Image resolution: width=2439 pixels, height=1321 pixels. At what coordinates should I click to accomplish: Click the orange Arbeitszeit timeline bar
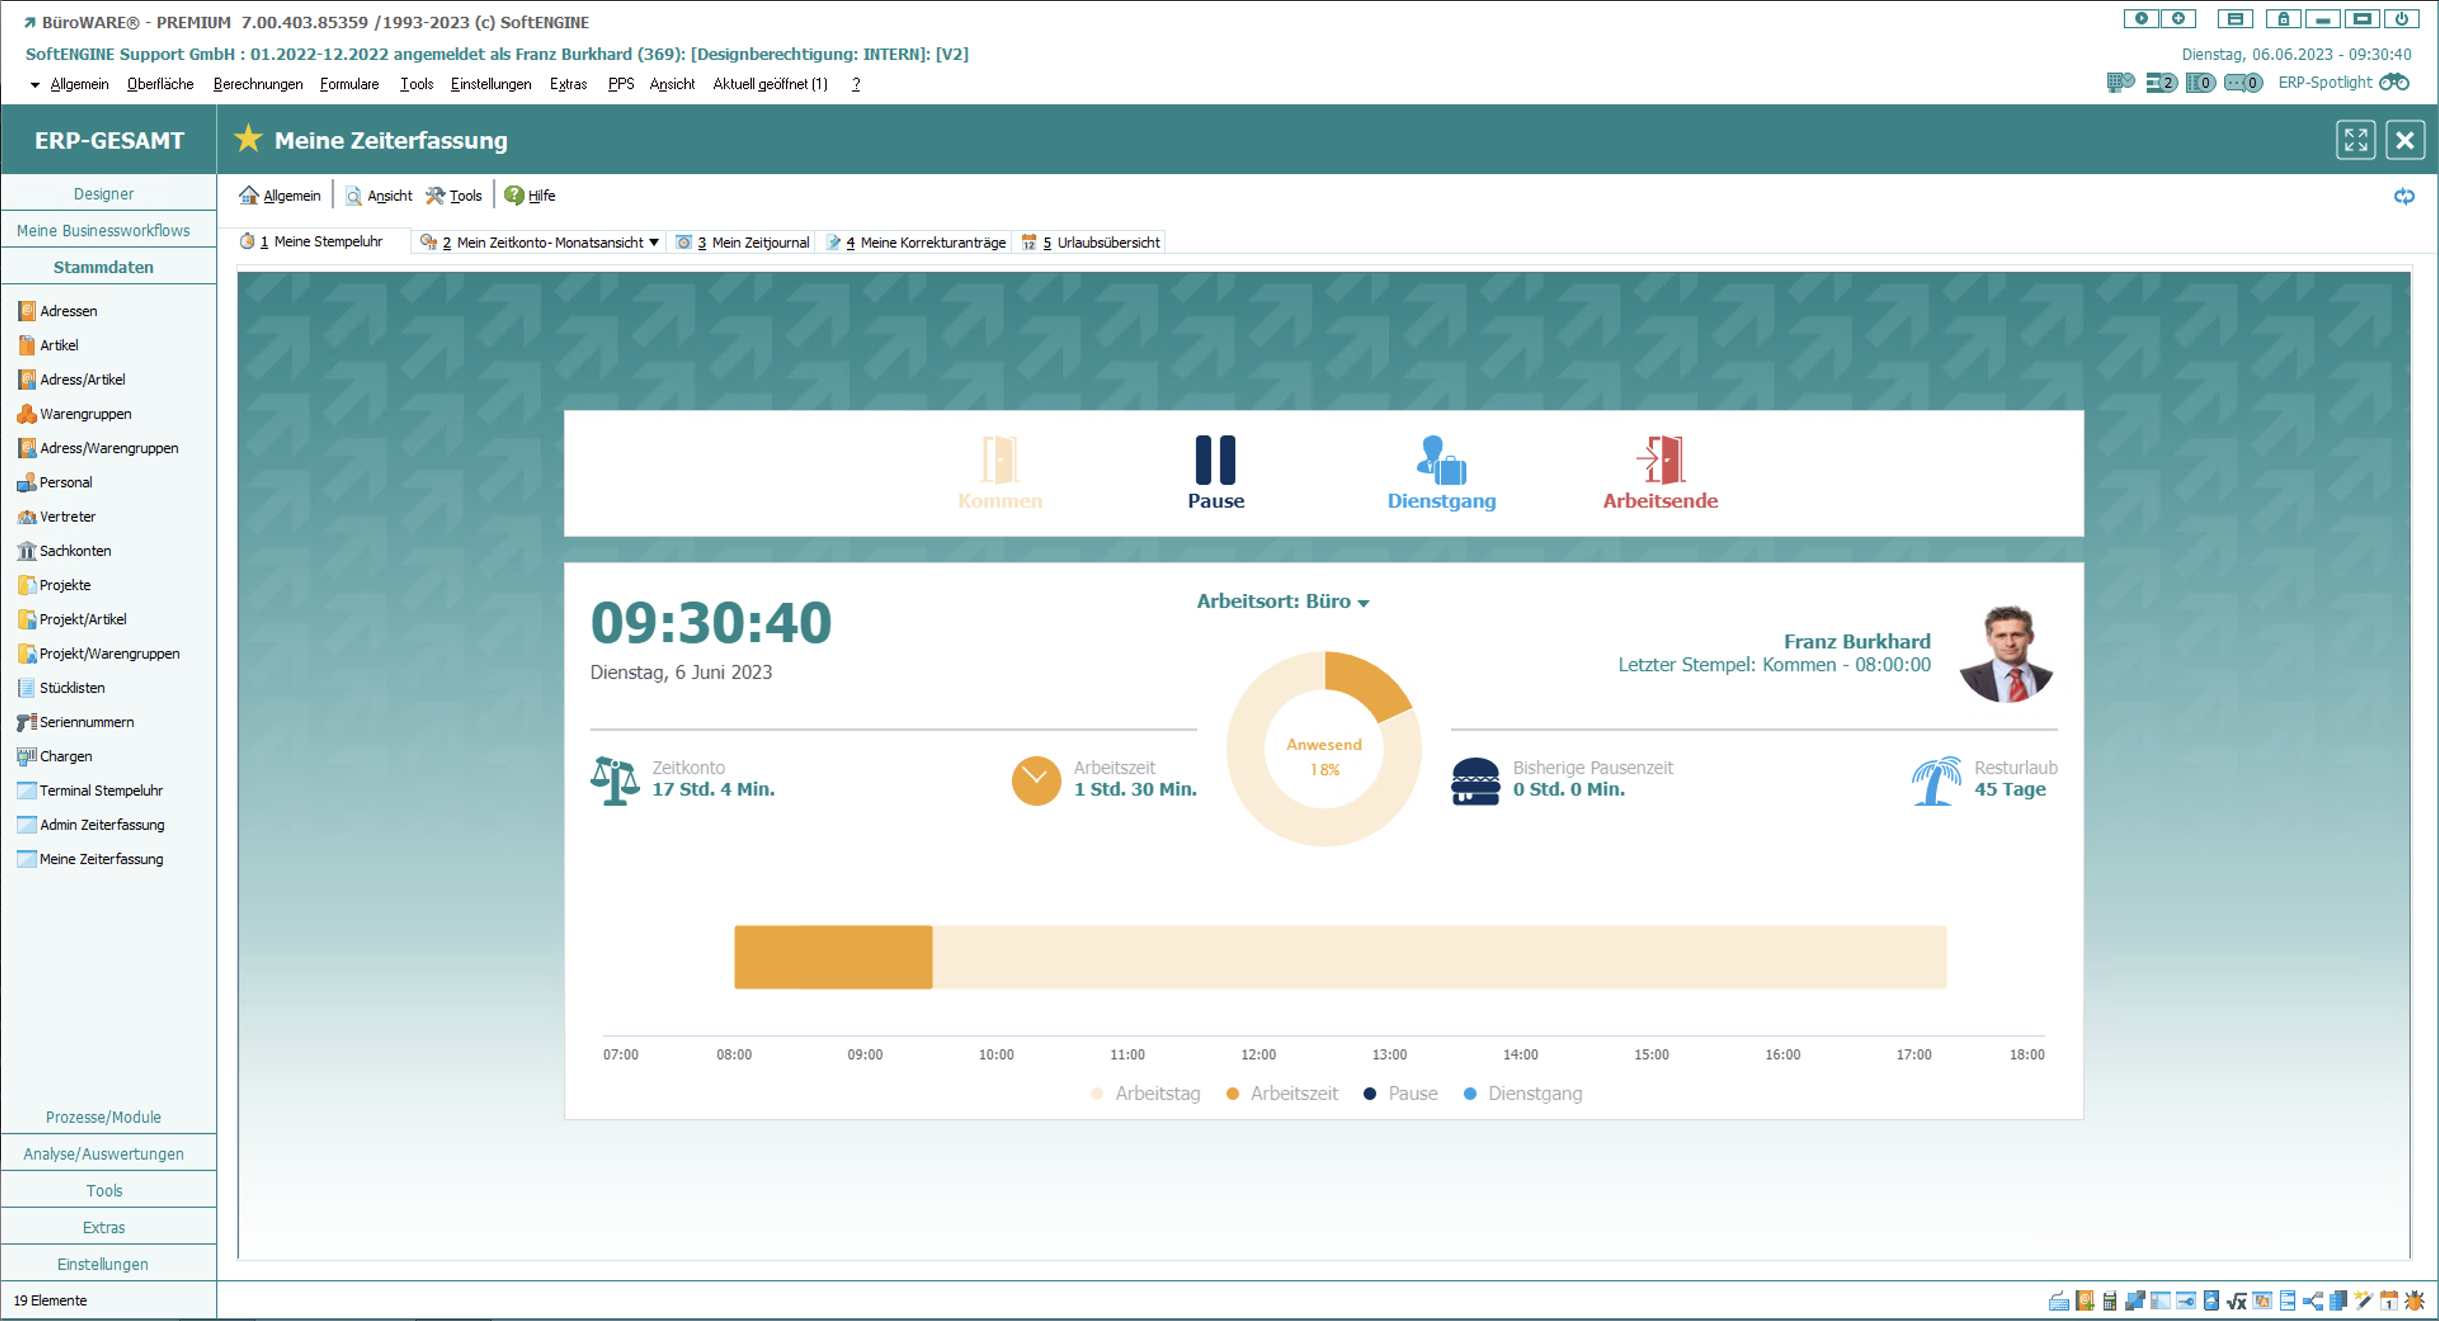pos(832,957)
